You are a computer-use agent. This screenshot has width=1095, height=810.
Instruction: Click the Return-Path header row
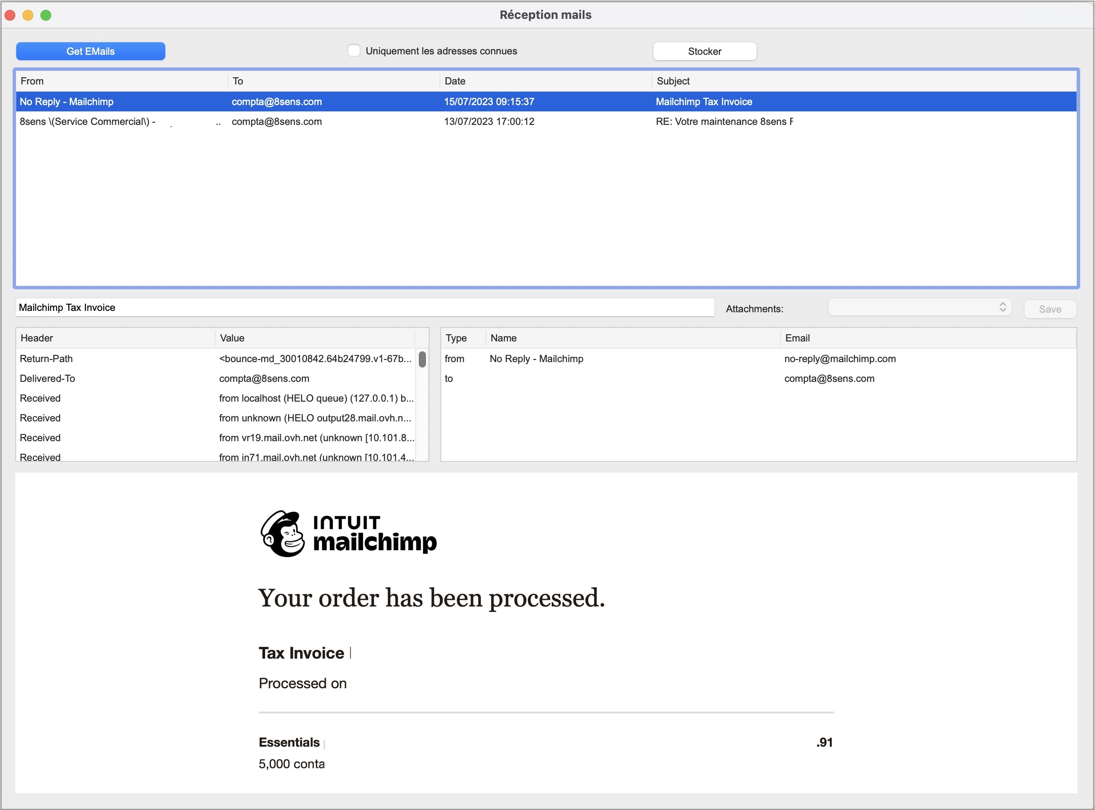pyautogui.click(x=218, y=358)
